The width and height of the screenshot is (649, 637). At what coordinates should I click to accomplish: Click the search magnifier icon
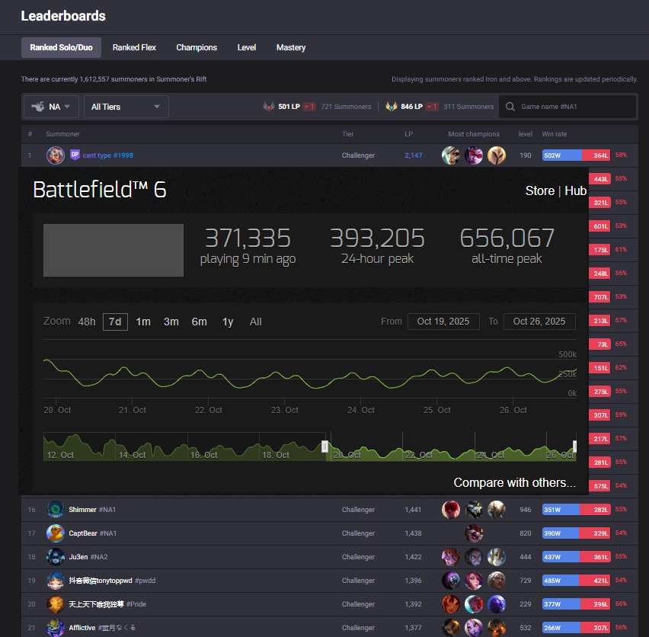point(510,107)
